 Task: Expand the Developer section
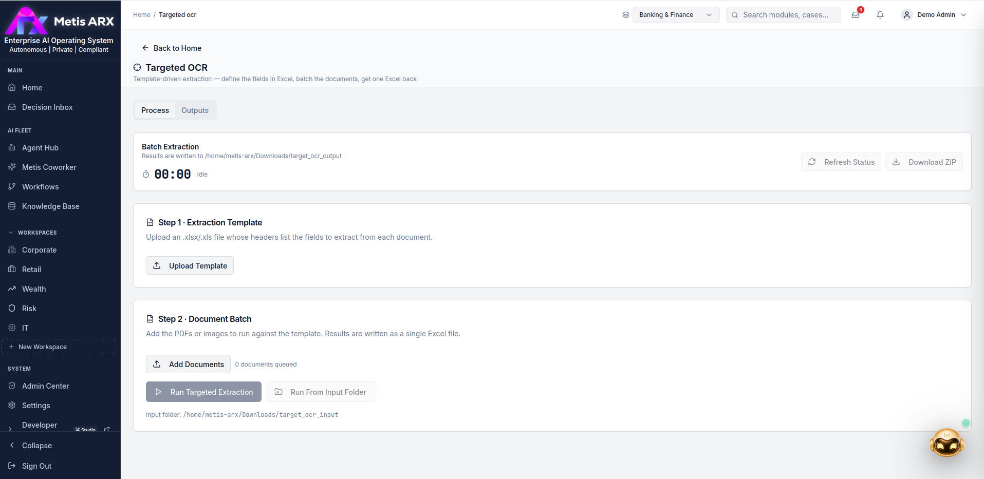point(10,429)
